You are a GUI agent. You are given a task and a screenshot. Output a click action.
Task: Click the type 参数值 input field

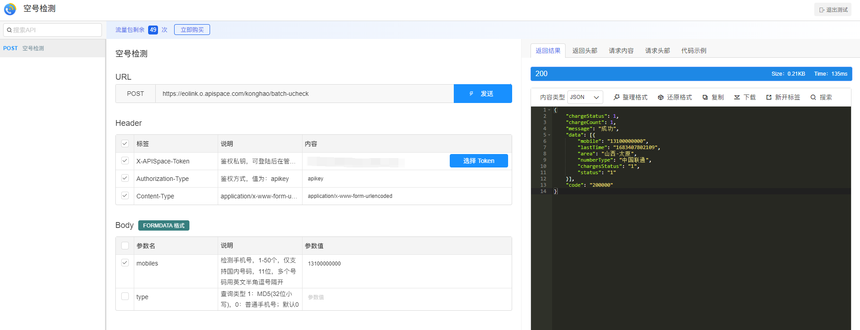tap(407, 297)
